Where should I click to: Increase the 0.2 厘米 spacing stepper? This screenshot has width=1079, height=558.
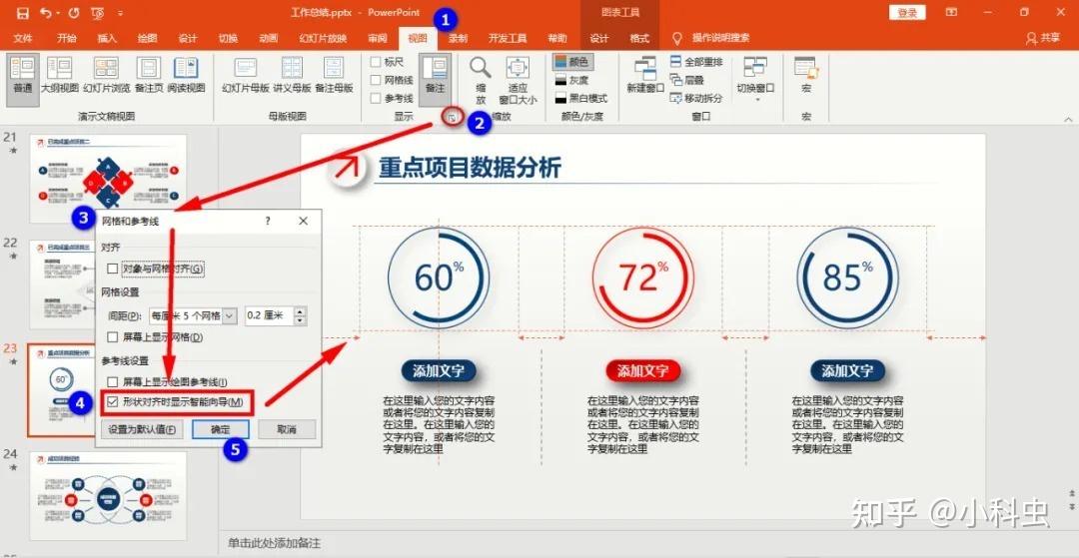click(300, 311)
